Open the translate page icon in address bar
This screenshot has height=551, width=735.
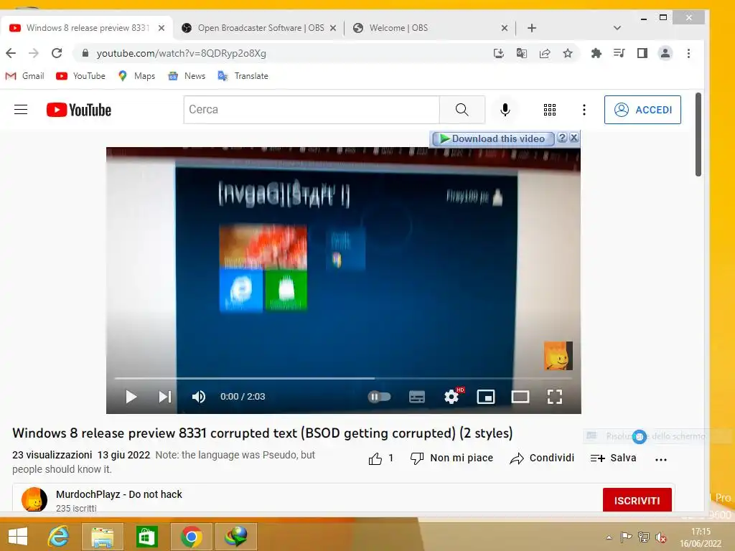click(x=522, y=53)
